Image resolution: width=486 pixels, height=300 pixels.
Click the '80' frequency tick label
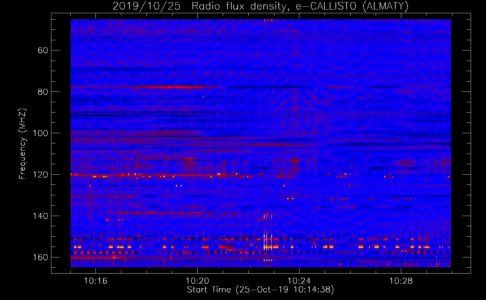43,92
